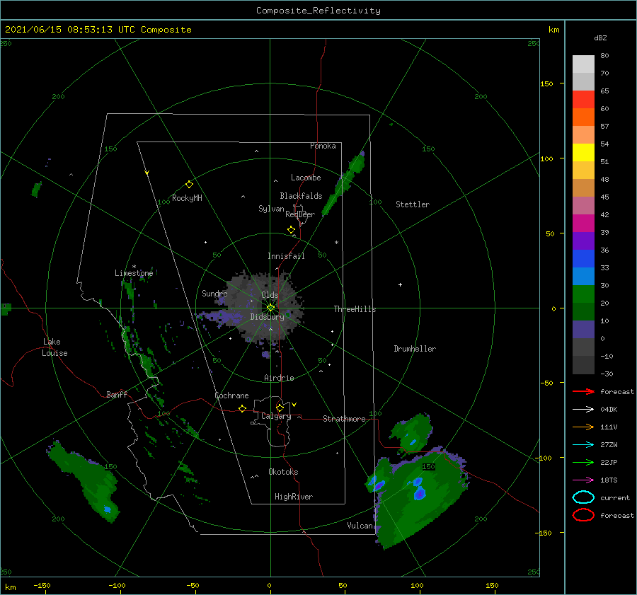Click the 'Innisfail' label on the map
Viewport: 637px width, 595px height.
[286, 256]
